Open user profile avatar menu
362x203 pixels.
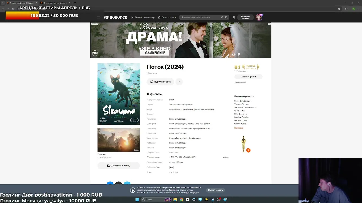coord(259,17)
